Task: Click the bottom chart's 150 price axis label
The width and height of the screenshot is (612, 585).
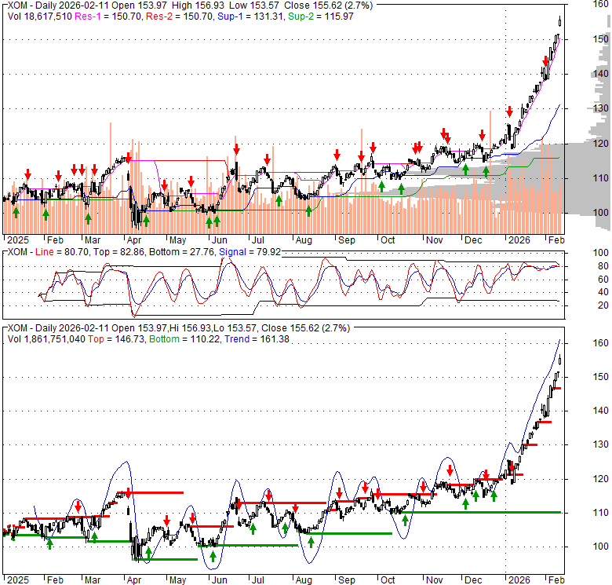Action: tap(601, 377)
